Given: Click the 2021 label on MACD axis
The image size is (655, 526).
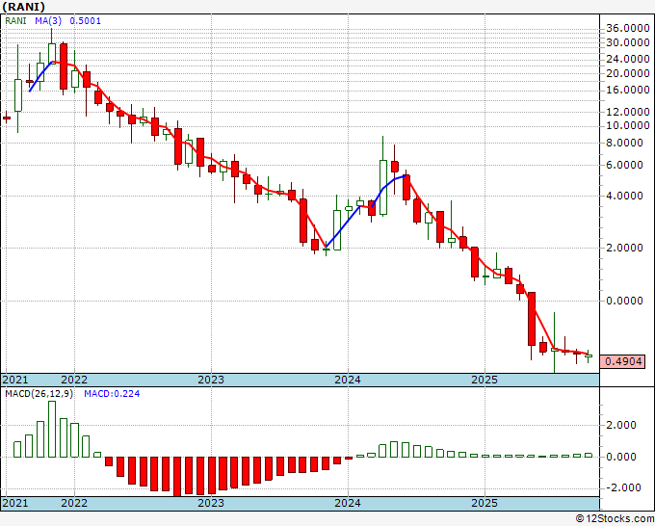Looking at the screenshot, I should pyautogui.click(x=15, y=503).
